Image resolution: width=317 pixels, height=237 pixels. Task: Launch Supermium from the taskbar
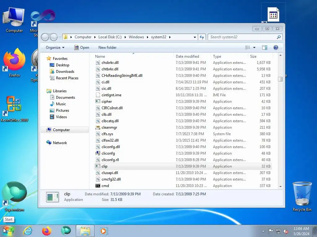click(66, 231)
